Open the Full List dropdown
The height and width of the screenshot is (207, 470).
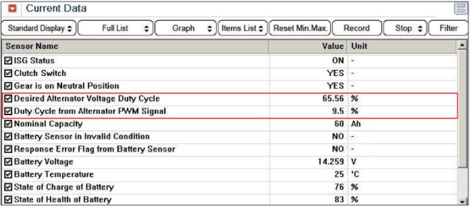pos(117,28)
